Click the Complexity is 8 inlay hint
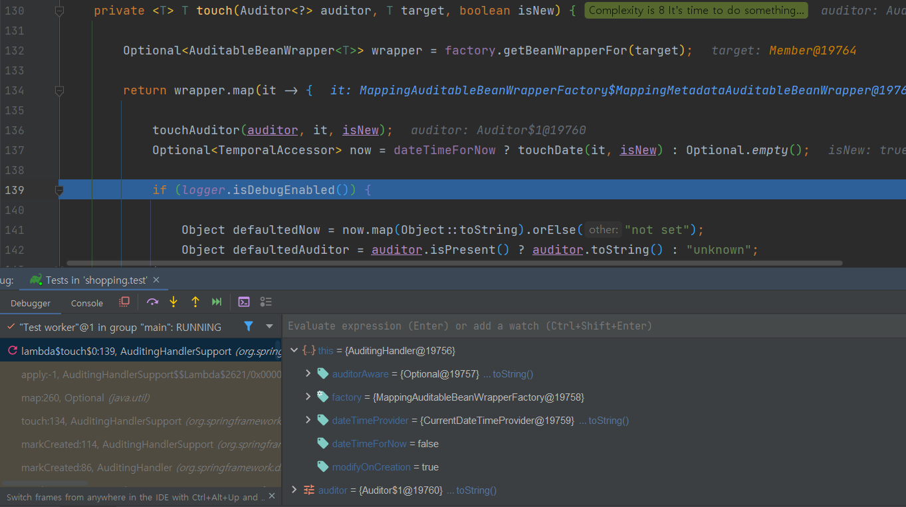906x507 pixels. tap(696, 11)
